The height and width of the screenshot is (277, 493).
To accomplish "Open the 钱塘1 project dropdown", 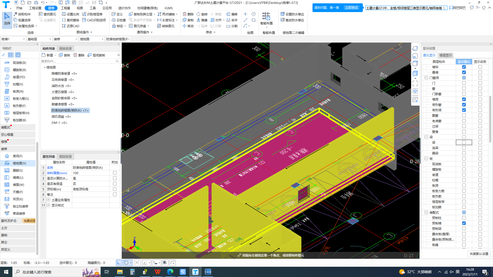I will pyautogui.click(x=13, y=39).
